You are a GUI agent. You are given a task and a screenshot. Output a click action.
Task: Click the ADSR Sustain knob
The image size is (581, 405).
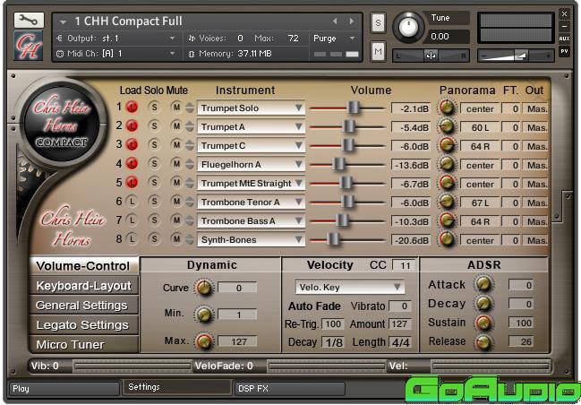(x=483, y=323)
